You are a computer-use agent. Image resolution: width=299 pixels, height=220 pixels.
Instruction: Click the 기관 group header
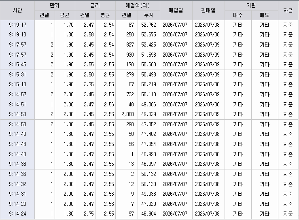tap(251, 6)
